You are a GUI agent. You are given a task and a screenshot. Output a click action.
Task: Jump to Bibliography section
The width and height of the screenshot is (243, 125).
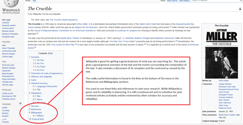(x=36, y=113)
